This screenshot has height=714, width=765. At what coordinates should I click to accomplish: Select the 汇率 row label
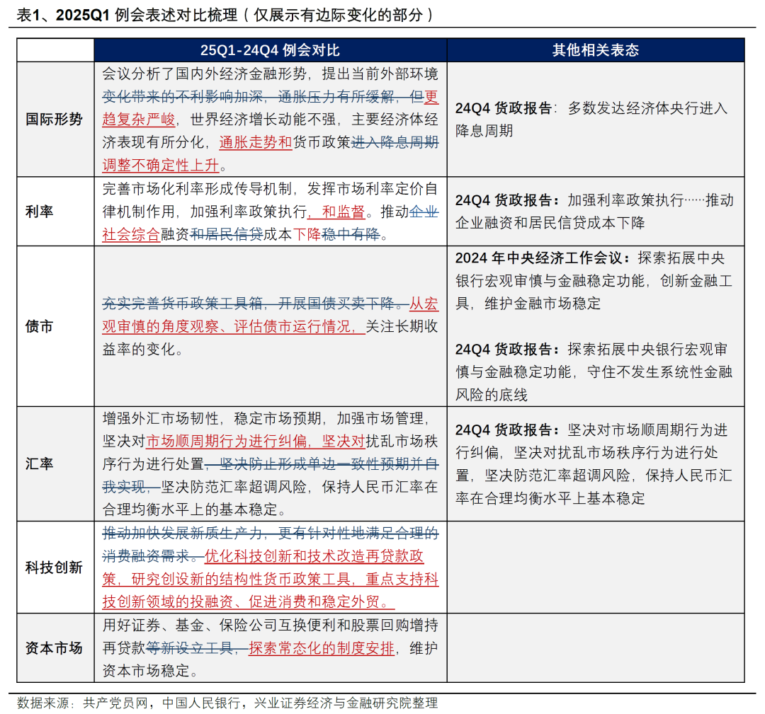click(x=40, y=463)
